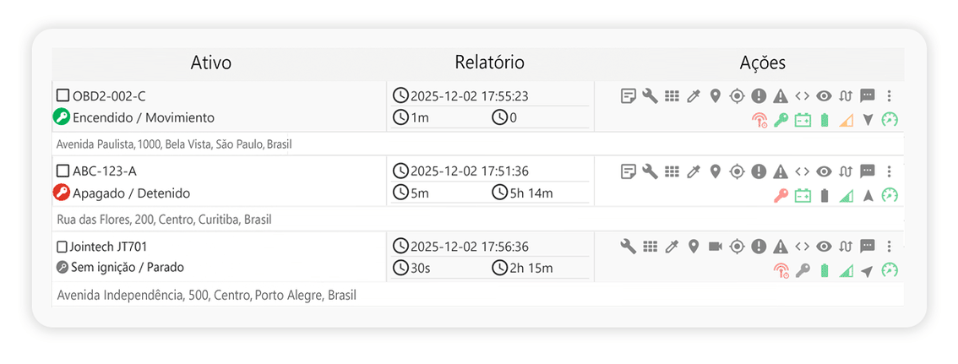Open the three-dot menu for OBD2-002-C
The width and height of the screenshot is (958, 364).
890,96
